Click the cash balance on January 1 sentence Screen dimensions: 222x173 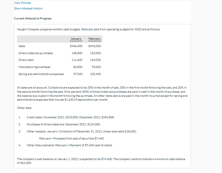(101, 161)
